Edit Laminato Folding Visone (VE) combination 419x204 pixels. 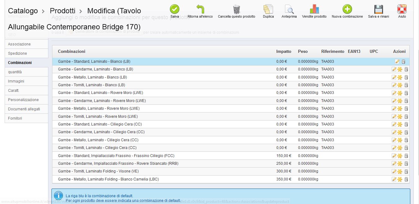(x=394, y=171)
